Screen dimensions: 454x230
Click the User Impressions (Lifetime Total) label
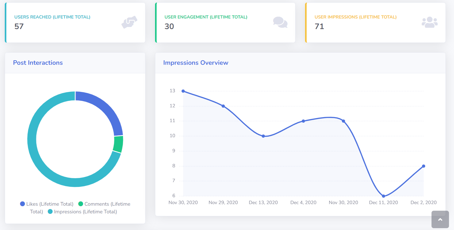[x=356, y=17]
